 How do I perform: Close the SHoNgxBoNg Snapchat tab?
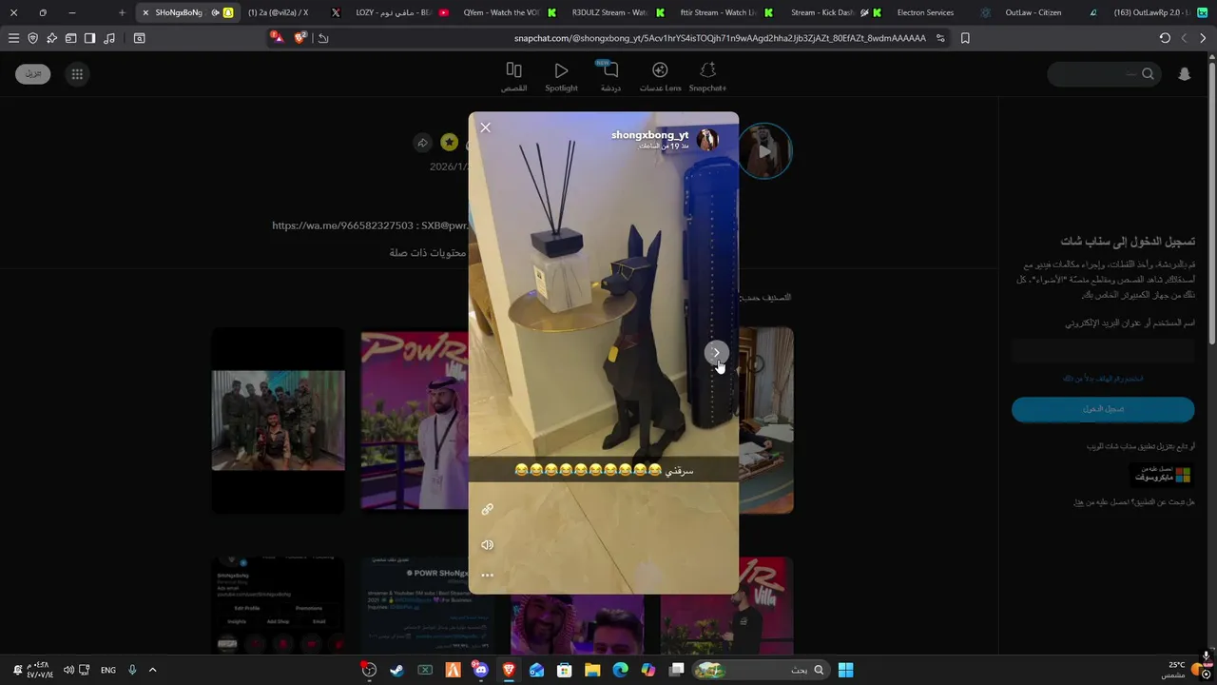(x=145, y=12)
